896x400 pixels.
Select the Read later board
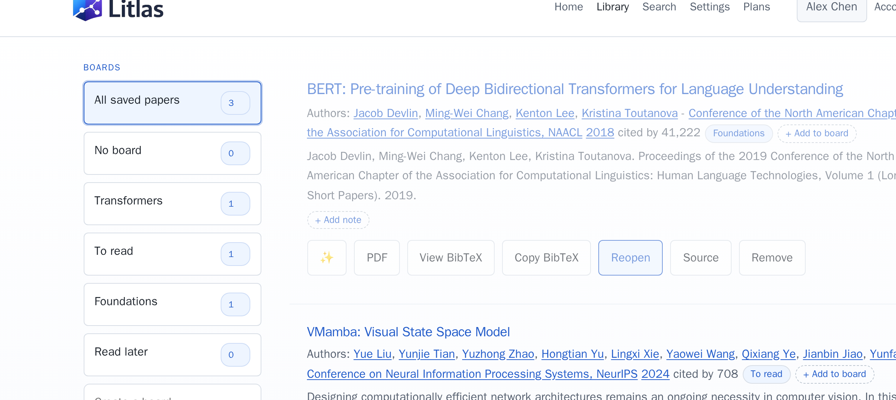(x=173, y=355)
